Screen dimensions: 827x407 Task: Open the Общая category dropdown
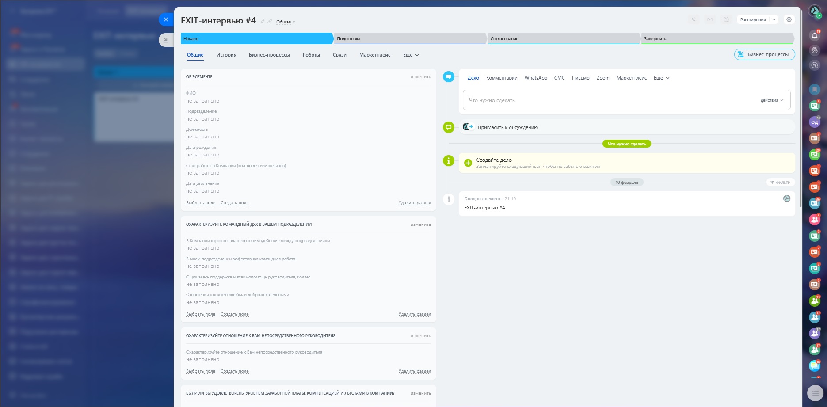[x=285, y=22]
